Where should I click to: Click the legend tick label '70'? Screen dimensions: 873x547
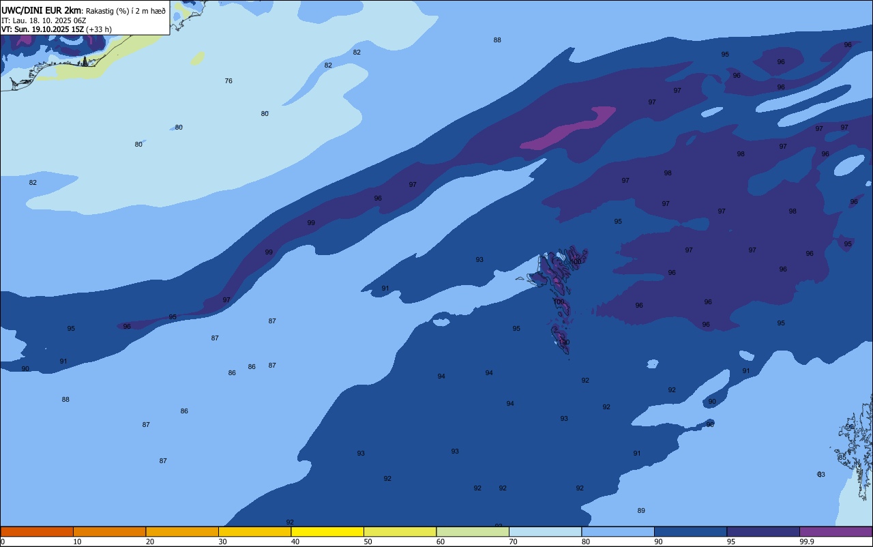pyautogui.click(x=513, y=542)
